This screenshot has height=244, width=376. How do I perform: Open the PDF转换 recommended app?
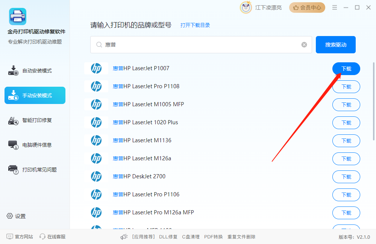pos(214,237)
